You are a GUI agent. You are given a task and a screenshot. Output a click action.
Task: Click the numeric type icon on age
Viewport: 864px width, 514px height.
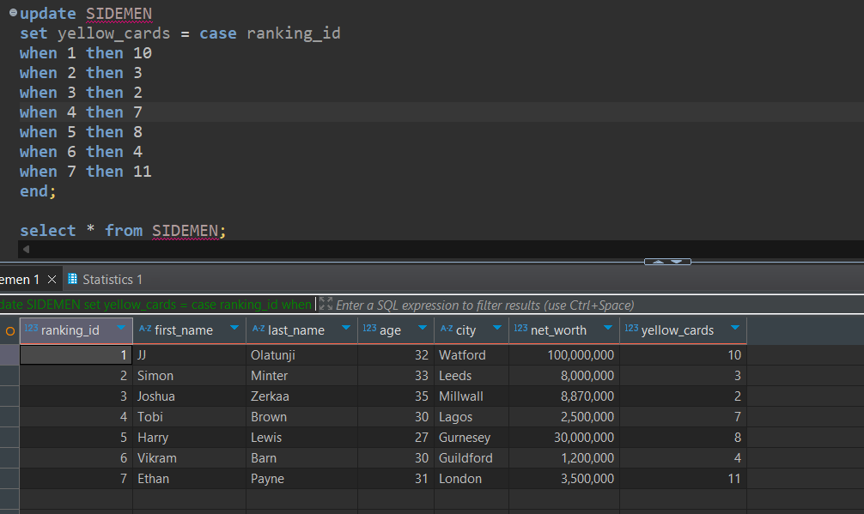369,328
